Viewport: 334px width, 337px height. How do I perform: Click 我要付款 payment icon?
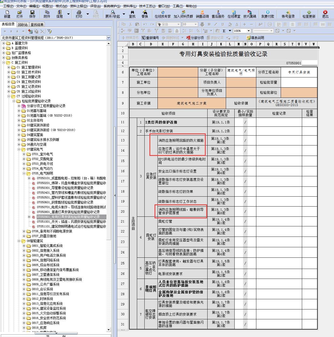coord(268,14)
